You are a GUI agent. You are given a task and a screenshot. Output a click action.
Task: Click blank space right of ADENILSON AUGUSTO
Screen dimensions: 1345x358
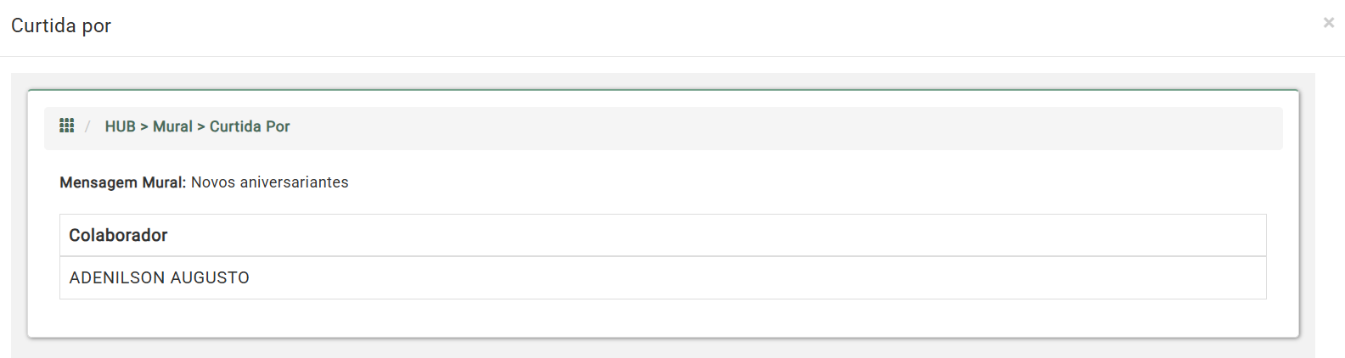pos(756,277)
